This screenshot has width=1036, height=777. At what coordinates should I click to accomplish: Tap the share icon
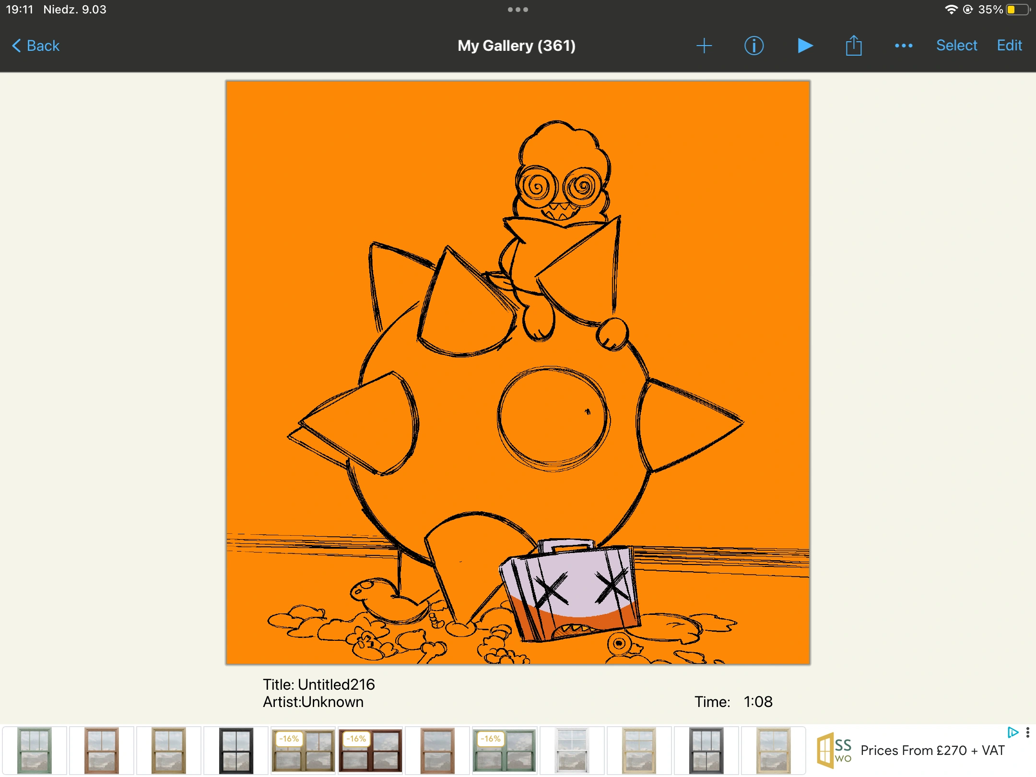tap(854, 46)
